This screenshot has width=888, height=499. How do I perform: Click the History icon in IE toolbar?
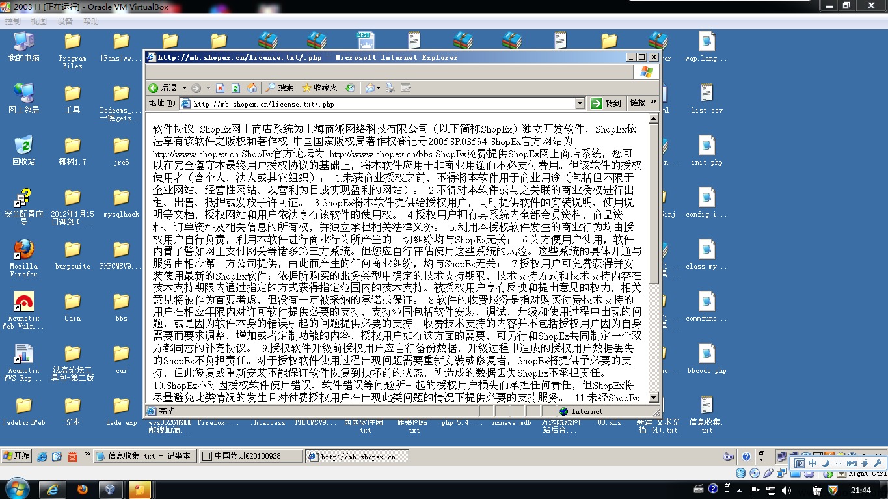pyautogui.click(x=350, y=88)
